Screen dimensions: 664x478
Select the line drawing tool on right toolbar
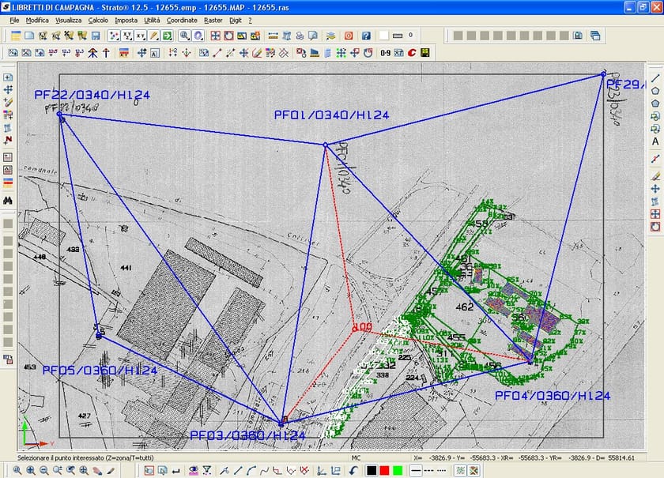655,77
